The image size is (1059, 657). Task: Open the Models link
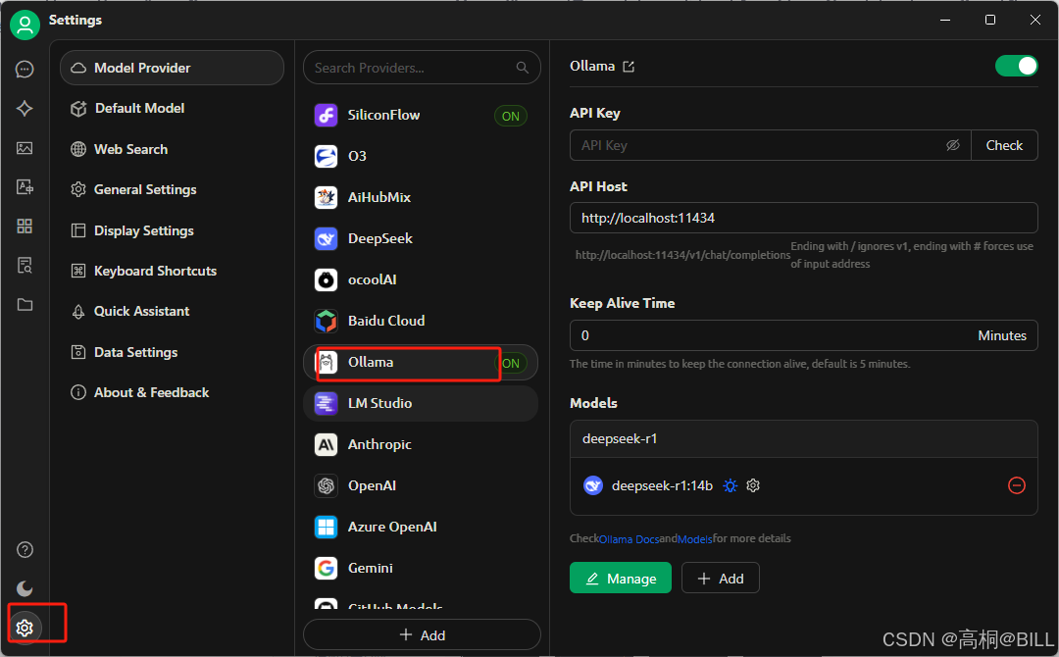695,538
